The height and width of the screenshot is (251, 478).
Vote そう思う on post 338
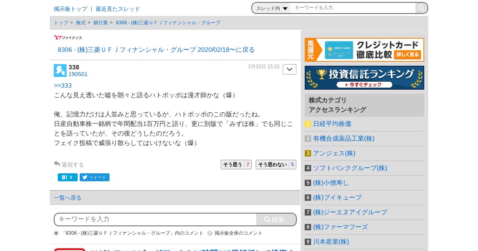pyautogui.click(x=236, y=165)
